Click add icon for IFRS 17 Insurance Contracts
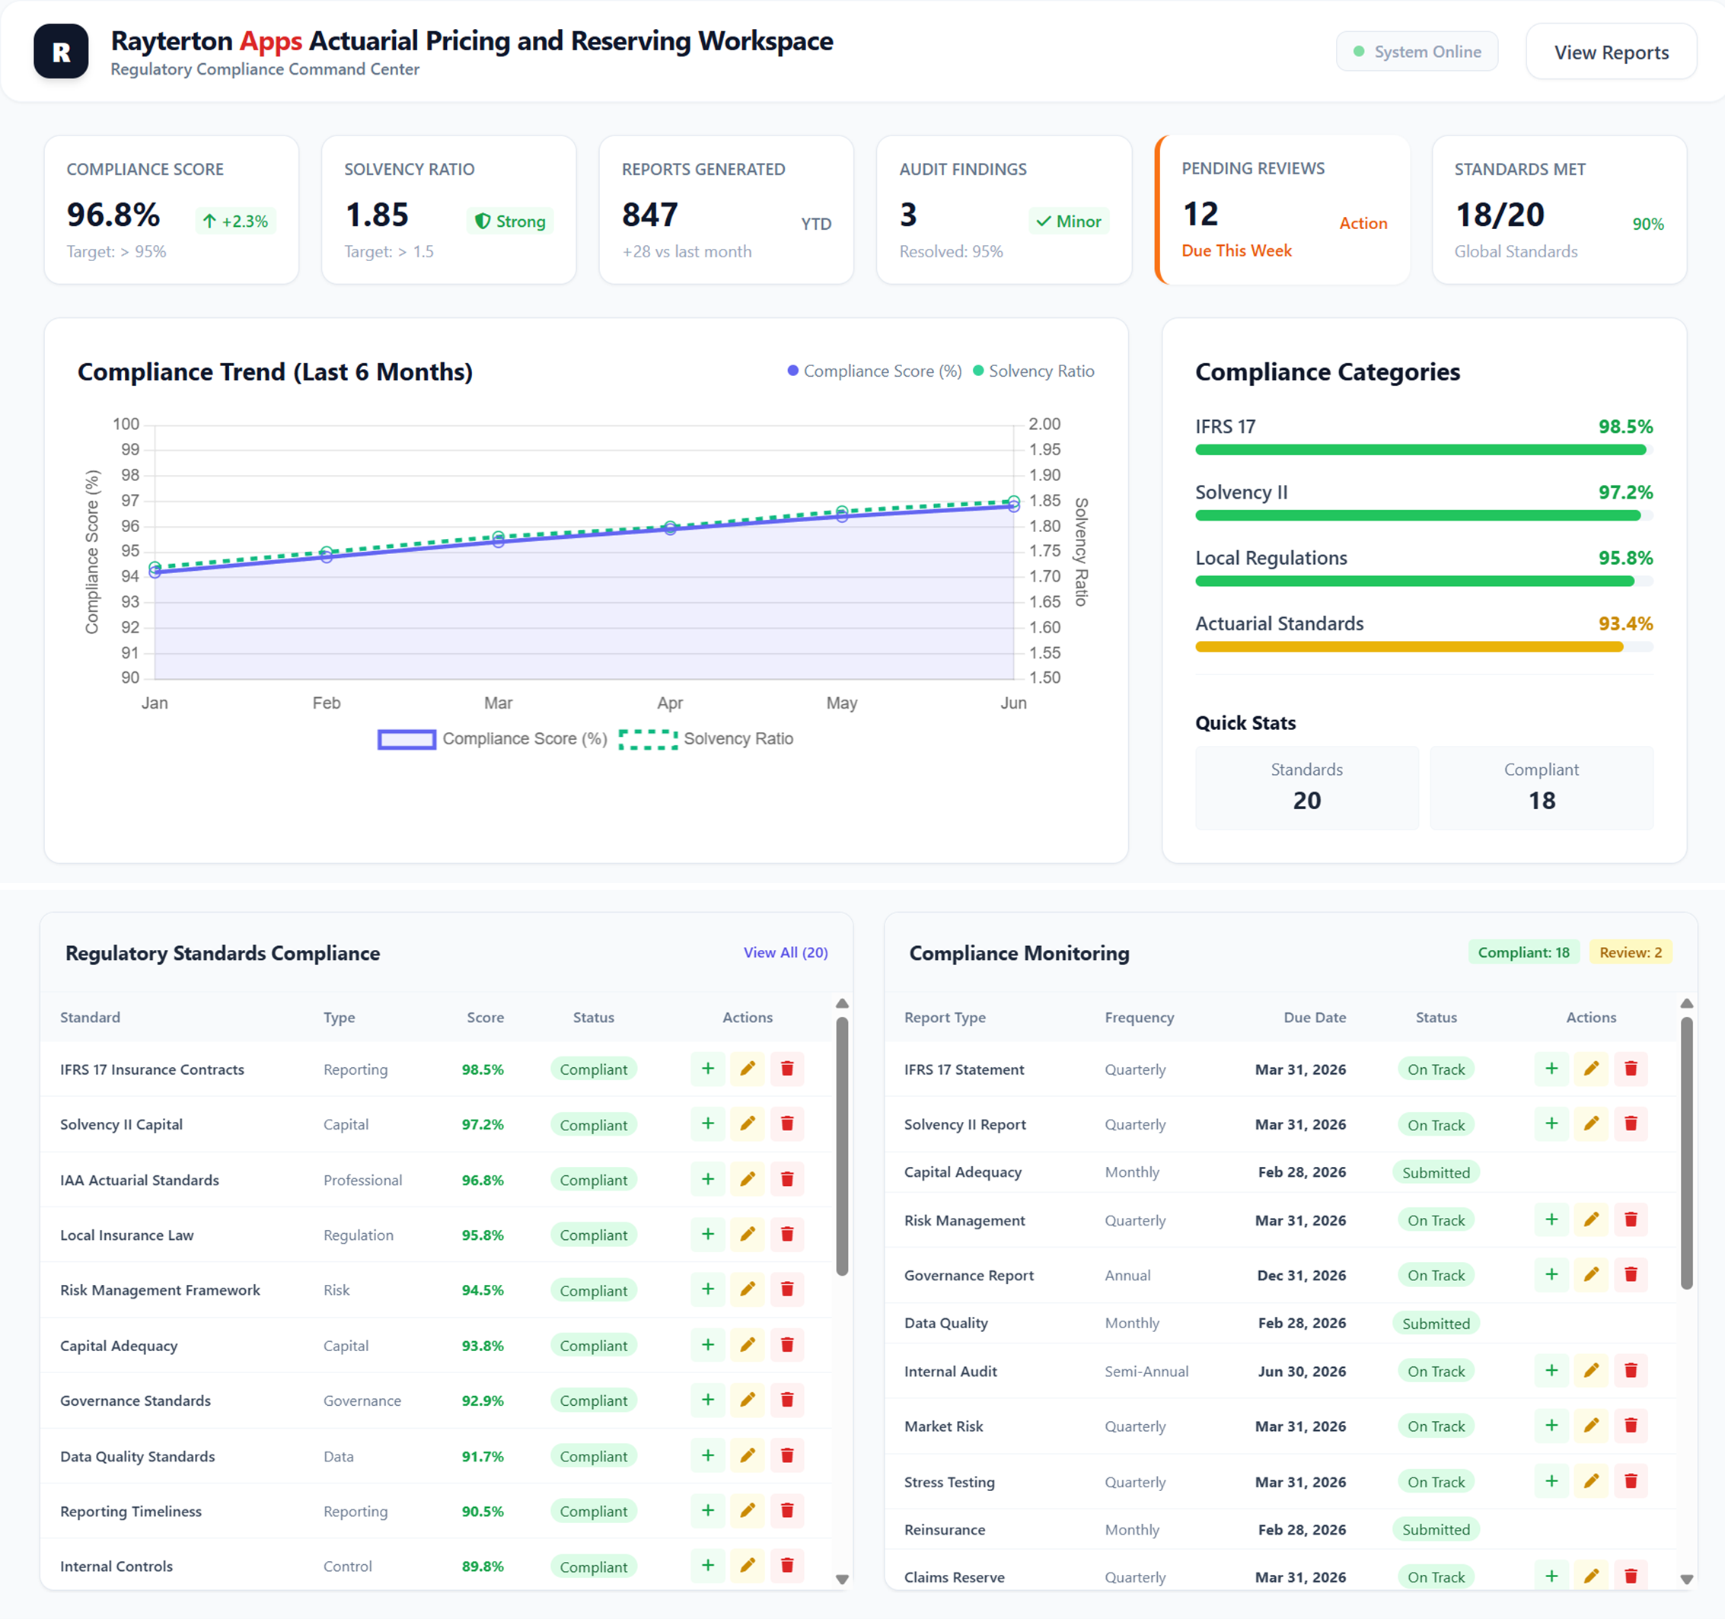 pyautogui.click(x=707, y=1069)
